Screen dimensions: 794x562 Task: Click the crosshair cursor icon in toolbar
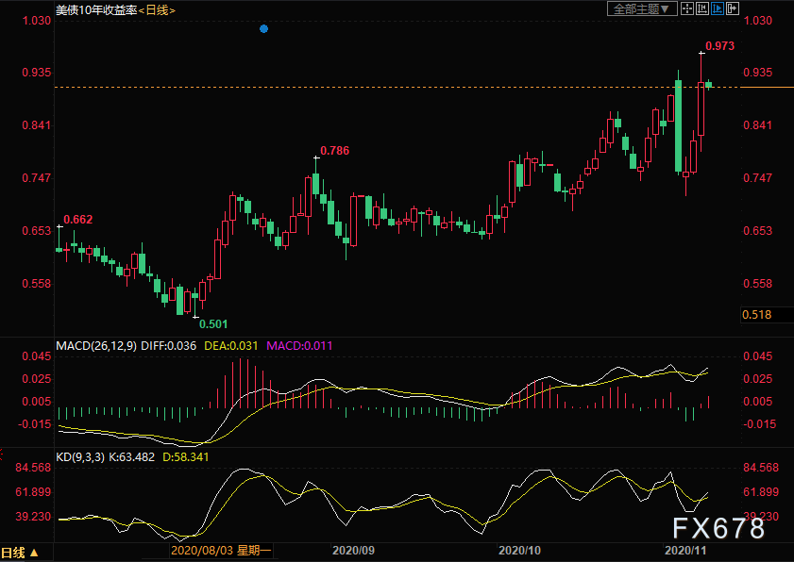[x=688, y=8]
